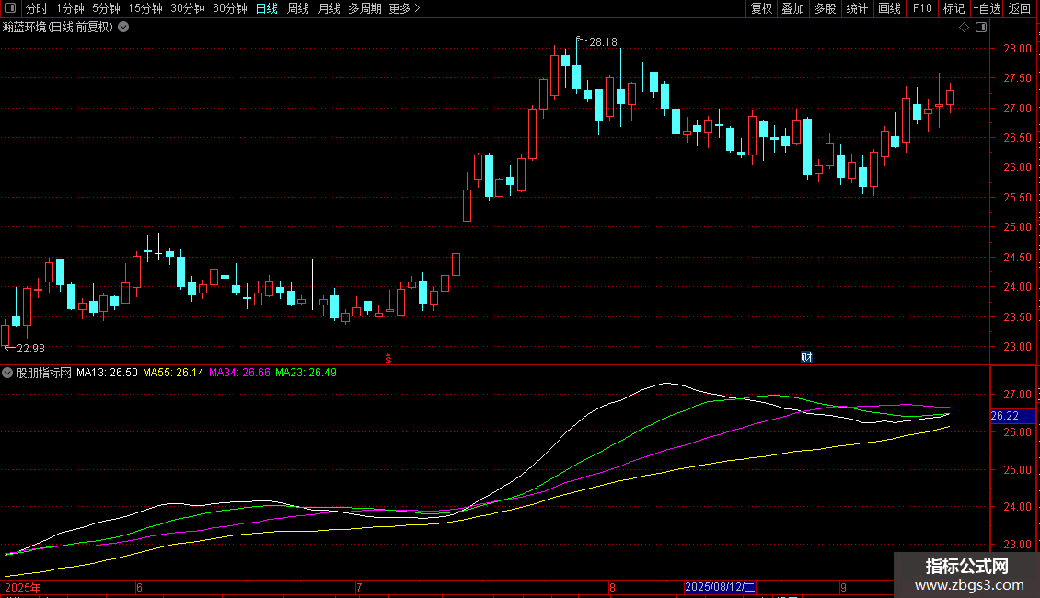Viewport: 1040px width, 598px height.
Task: Expand the 更多 periods menu
Action: (x=405, y=8)
